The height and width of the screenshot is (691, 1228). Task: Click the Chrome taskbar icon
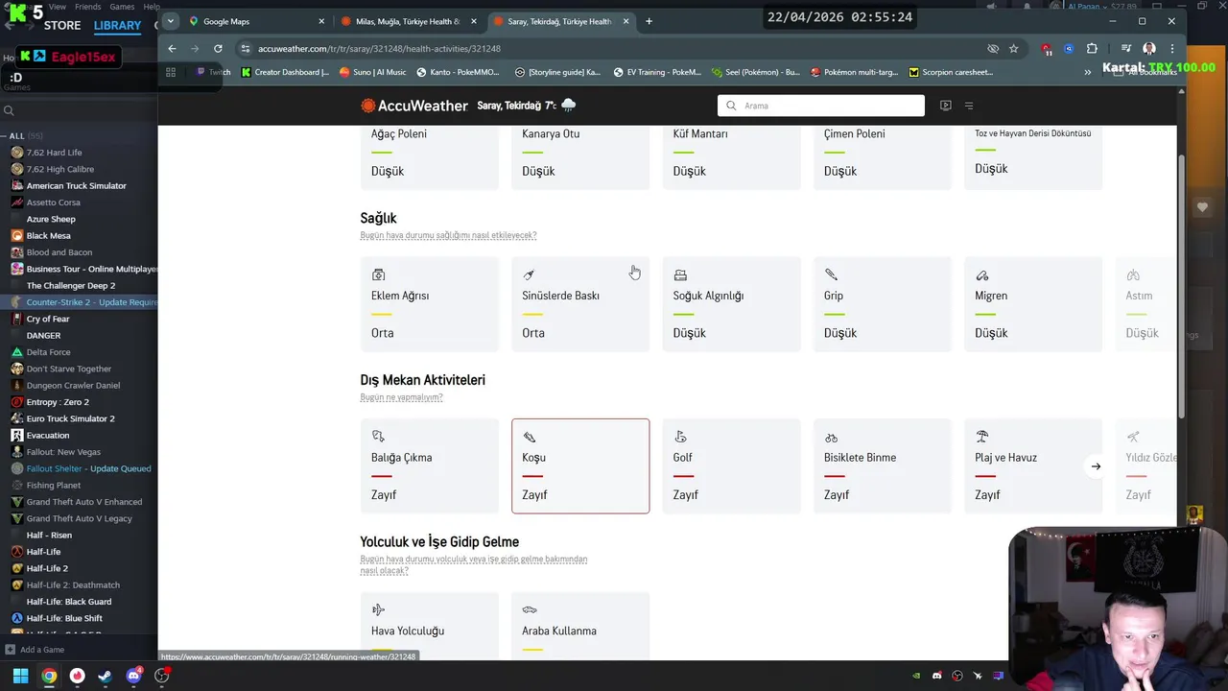[x=49, y=676]
